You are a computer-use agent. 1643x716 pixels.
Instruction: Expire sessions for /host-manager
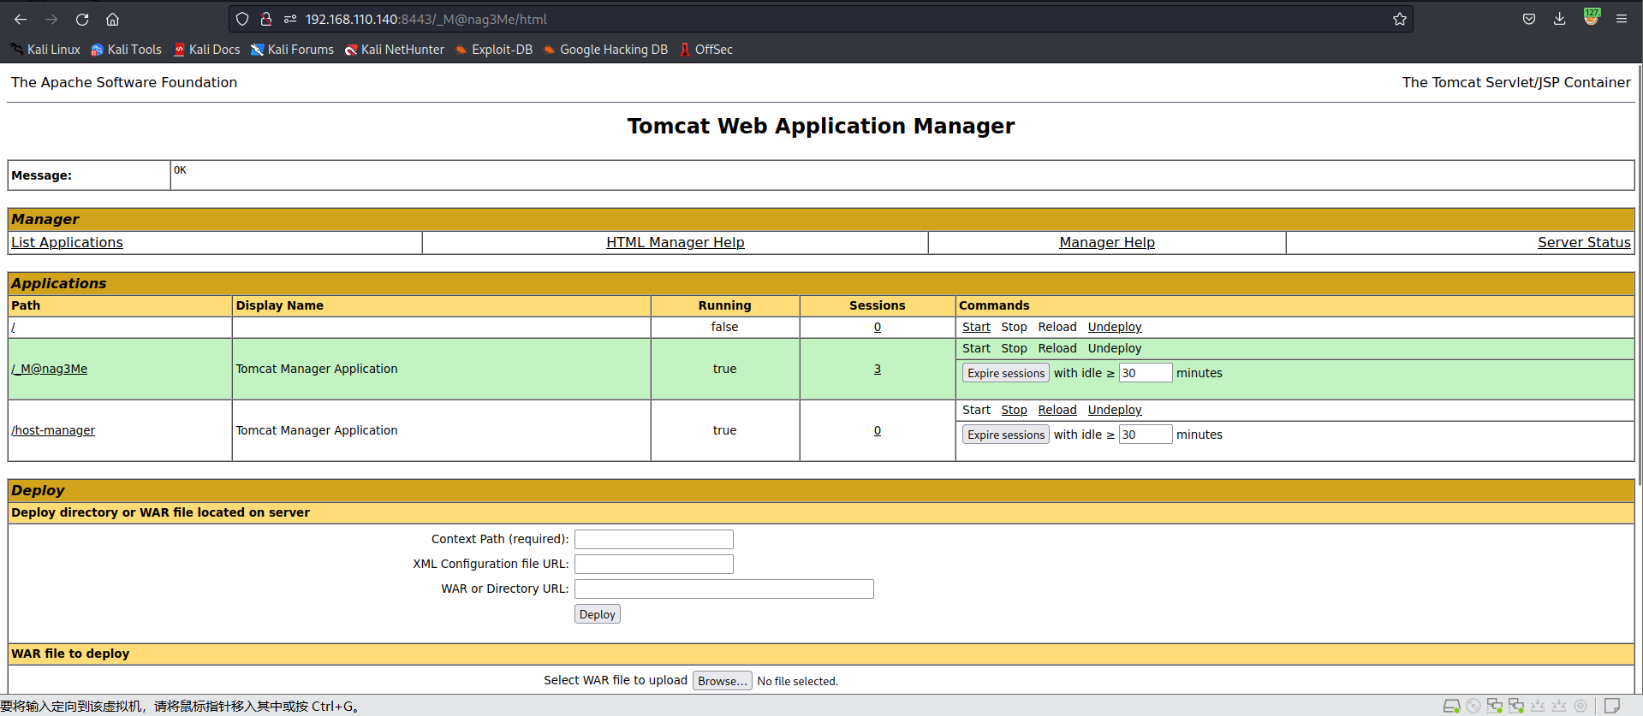(x=1006, y=435)
